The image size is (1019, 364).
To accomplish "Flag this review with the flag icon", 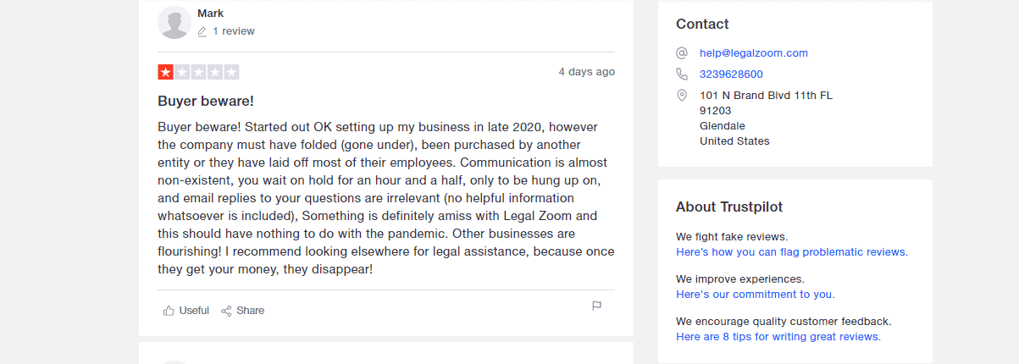I will tap(596, 306).
